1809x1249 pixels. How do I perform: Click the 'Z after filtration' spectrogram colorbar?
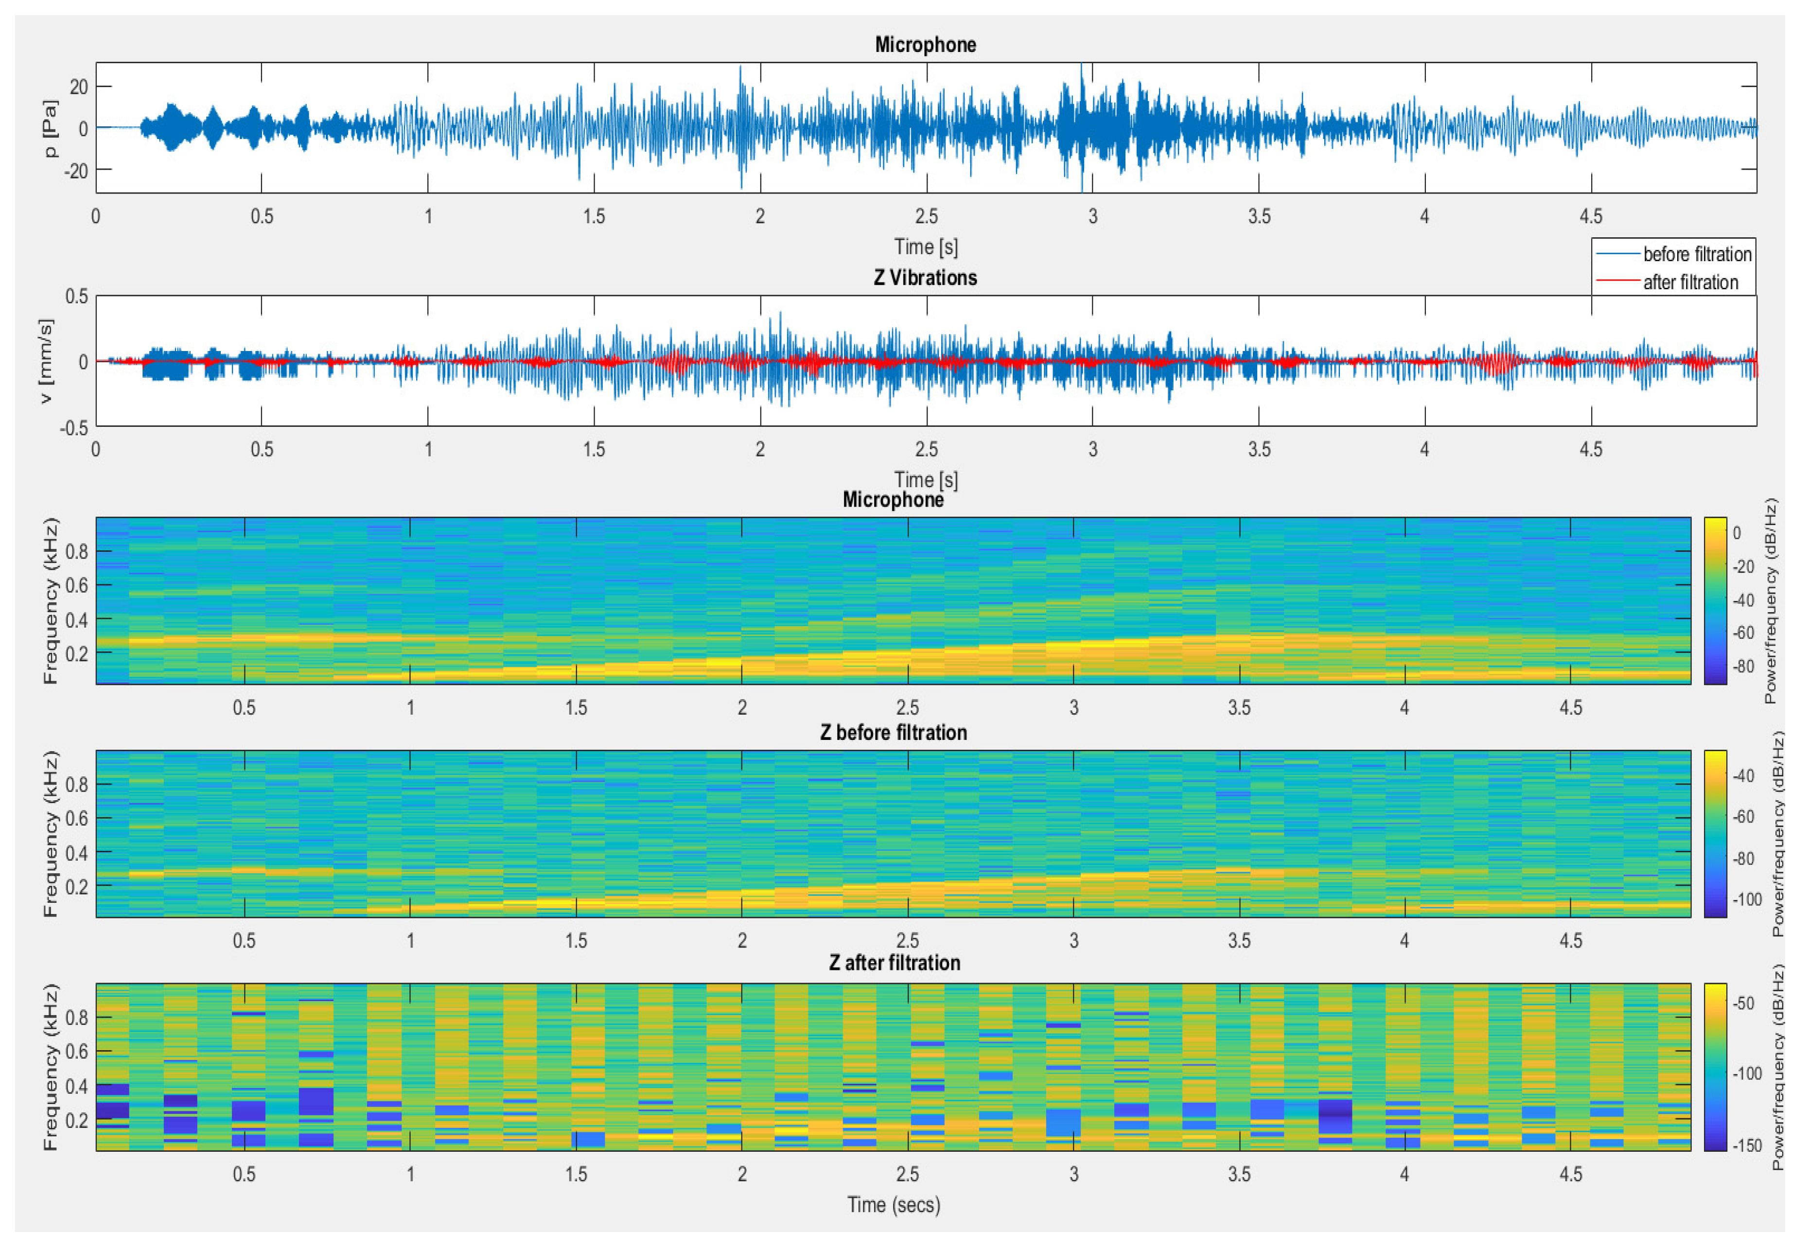click(1715, 1068)
